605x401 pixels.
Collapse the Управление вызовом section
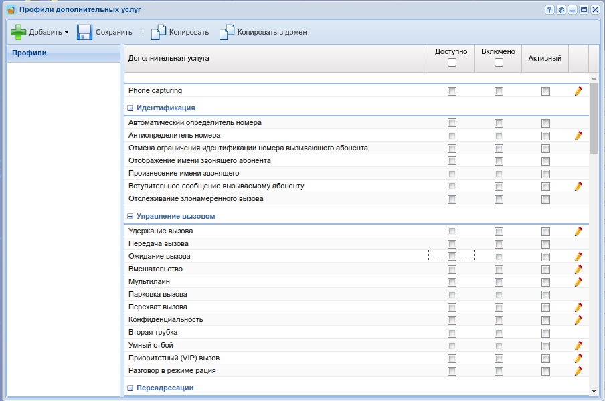(131, 217)
